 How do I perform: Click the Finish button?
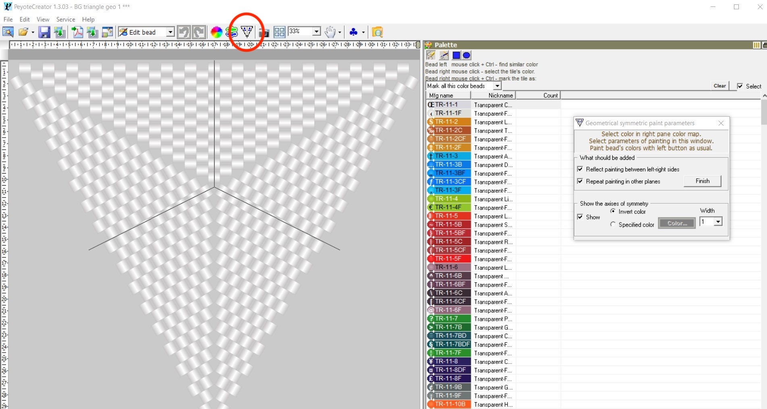(x=702, y=181)
